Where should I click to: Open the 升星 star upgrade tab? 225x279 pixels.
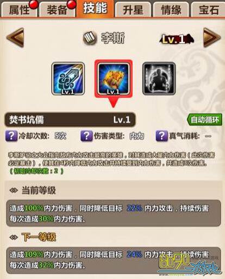pos(133,10)
